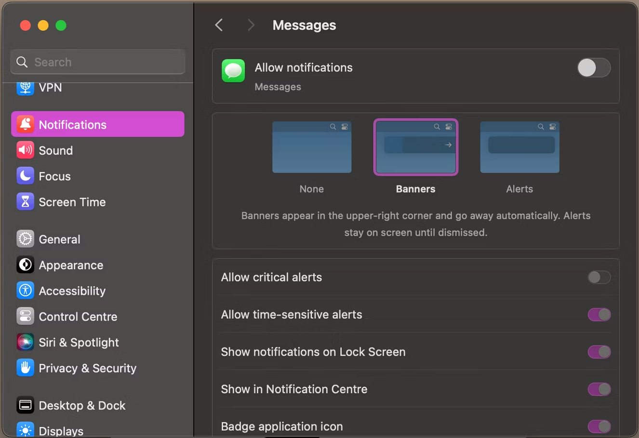The height and width of the screenshot is (438, 639).
Task: Click the green full-screen window button
Action: [x=61, y=25]
